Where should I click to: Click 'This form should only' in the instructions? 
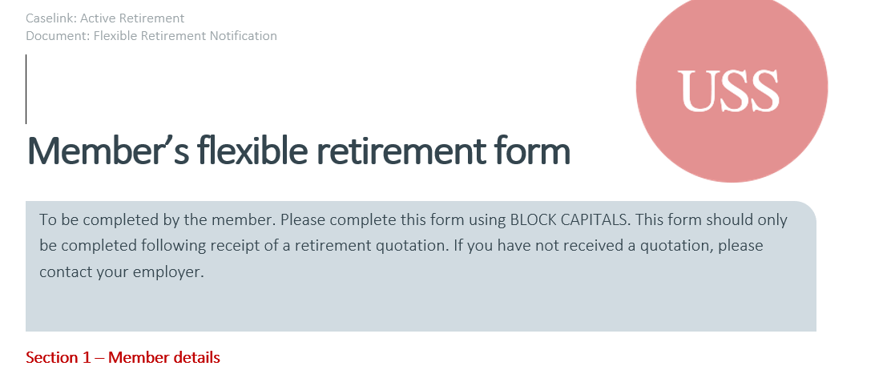[x=712, y=219]
